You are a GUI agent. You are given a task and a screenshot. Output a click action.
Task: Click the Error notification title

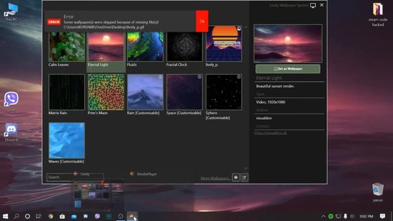click(68, 17)
